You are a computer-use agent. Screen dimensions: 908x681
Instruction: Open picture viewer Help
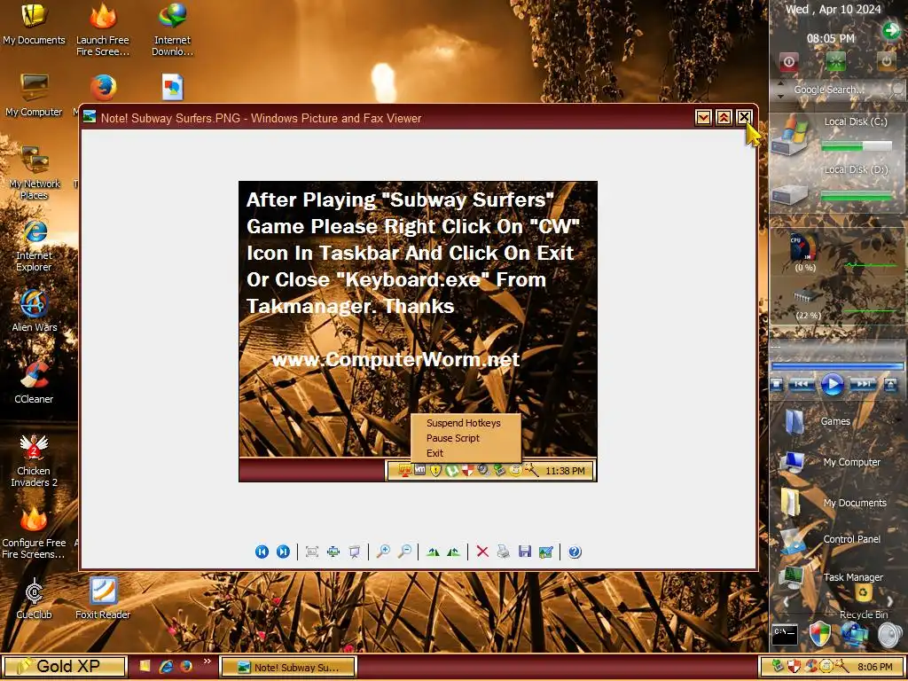click(575, 552)
